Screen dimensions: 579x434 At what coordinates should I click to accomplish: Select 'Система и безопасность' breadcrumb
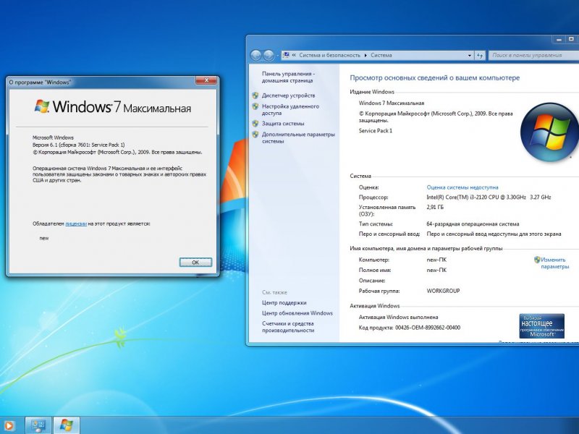[329, 56]
